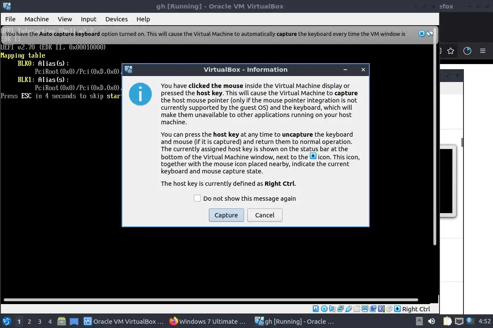493x328 pixels.
Task: Minimize the VirtualBox Information dialog
Action: pyautogui.click(x=345, y=69)
